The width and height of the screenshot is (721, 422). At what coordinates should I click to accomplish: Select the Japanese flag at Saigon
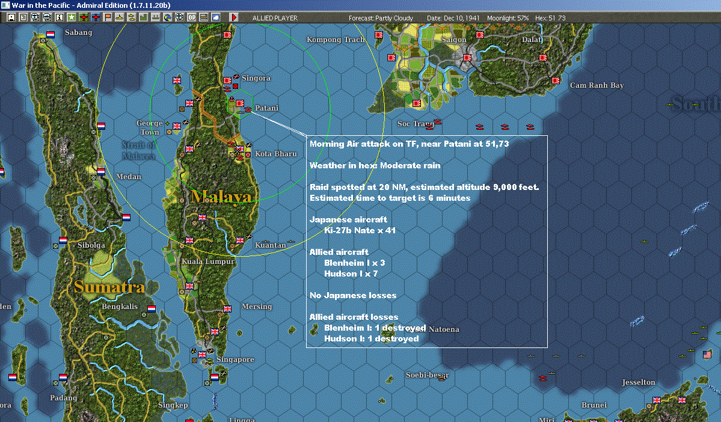467,58
